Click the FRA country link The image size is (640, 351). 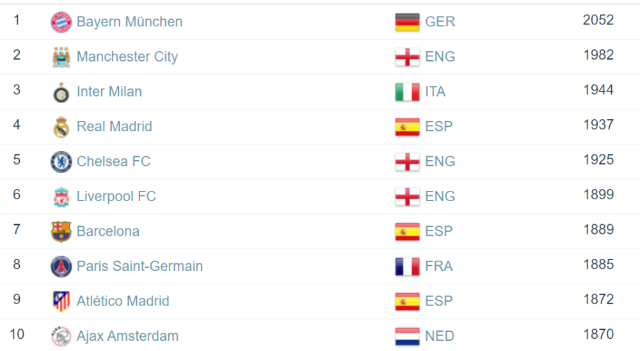[439, 266]
